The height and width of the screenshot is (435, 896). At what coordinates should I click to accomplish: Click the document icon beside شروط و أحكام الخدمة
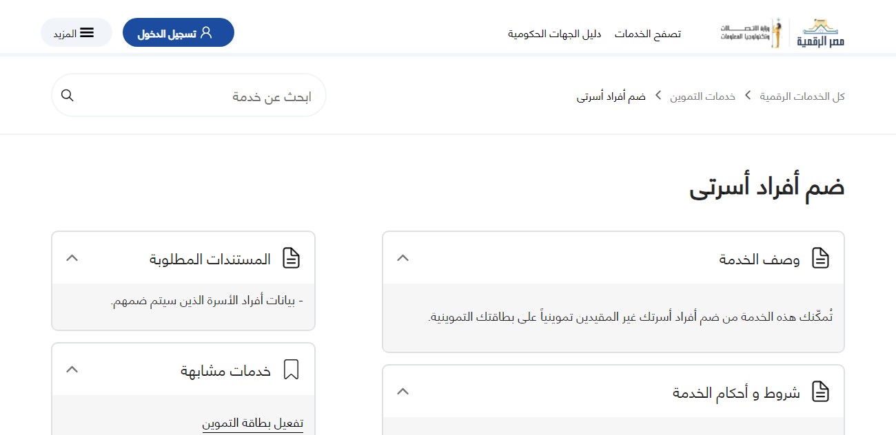tap(820, 392)
